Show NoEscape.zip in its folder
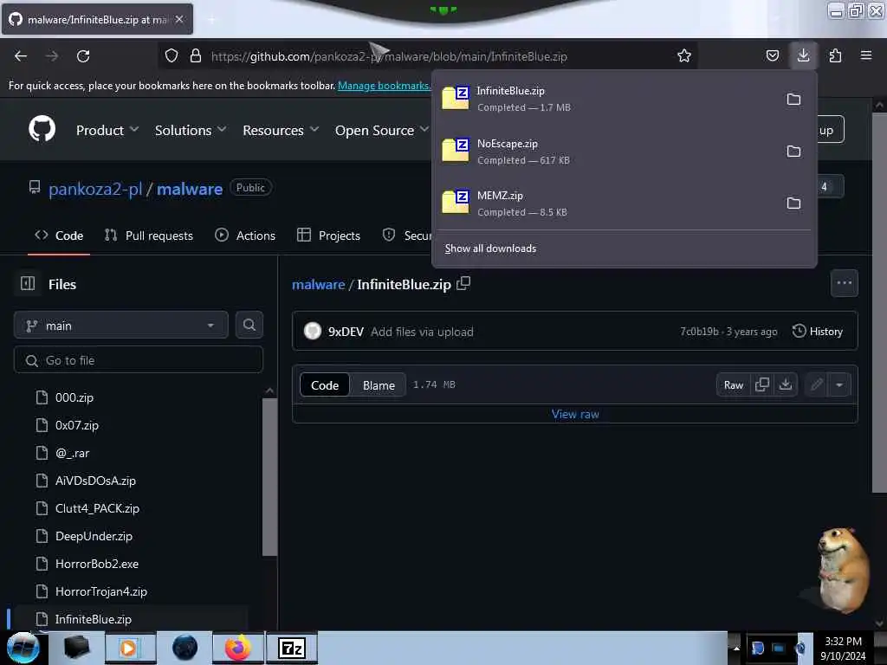 point(793,152)
